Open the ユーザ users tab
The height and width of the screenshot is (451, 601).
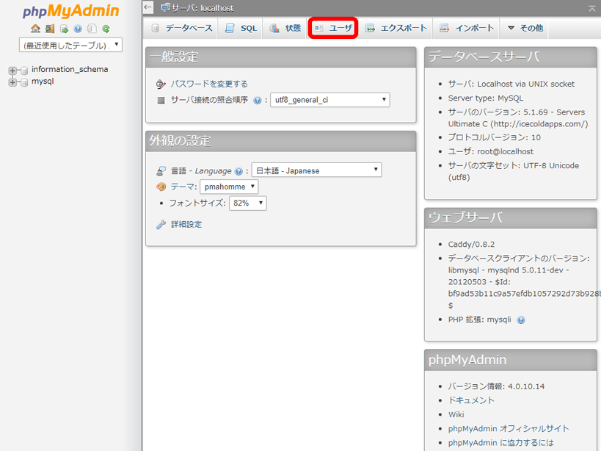(333, 28)
